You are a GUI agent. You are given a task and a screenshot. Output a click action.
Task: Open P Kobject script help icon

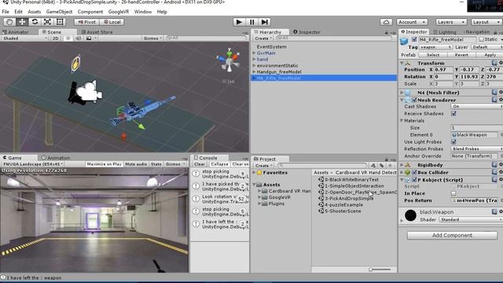coord(494,180)
